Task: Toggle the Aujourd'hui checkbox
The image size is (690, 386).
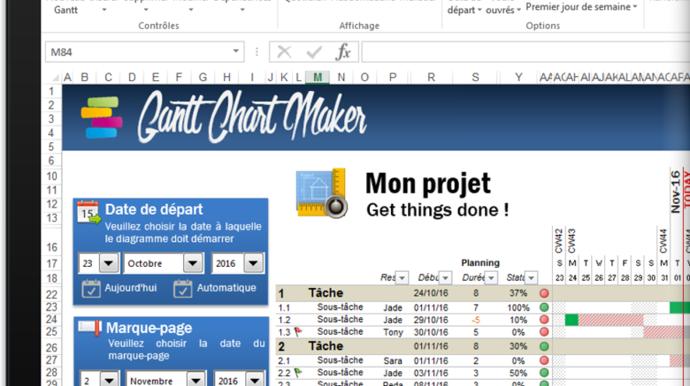Action: click(x=91, y=288)
